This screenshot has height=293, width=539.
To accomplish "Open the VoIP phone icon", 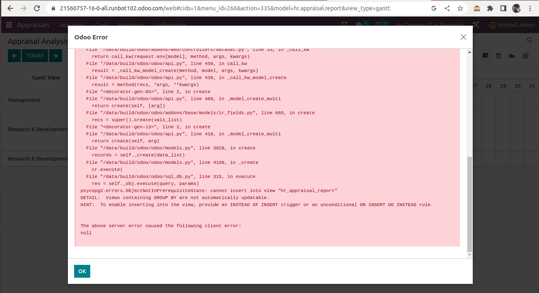I will [344, 25].
